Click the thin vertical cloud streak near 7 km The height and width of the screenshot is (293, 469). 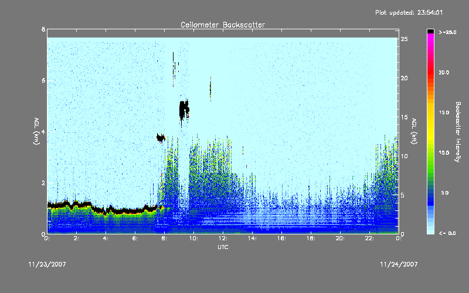click(x=173, y=69)
